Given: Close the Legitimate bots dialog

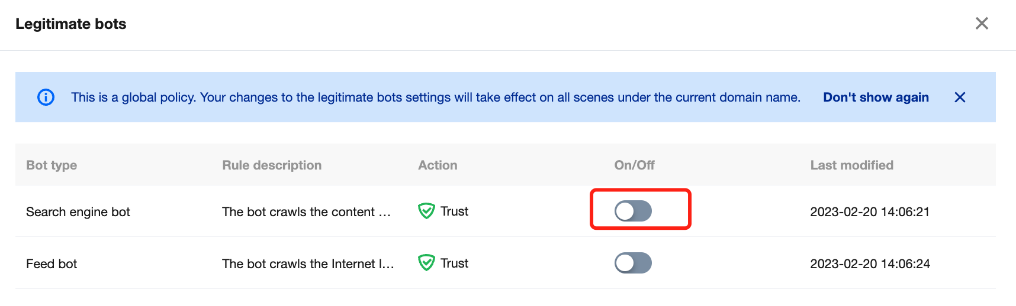Looking at the screenshot, I should (x=982, y=24).
